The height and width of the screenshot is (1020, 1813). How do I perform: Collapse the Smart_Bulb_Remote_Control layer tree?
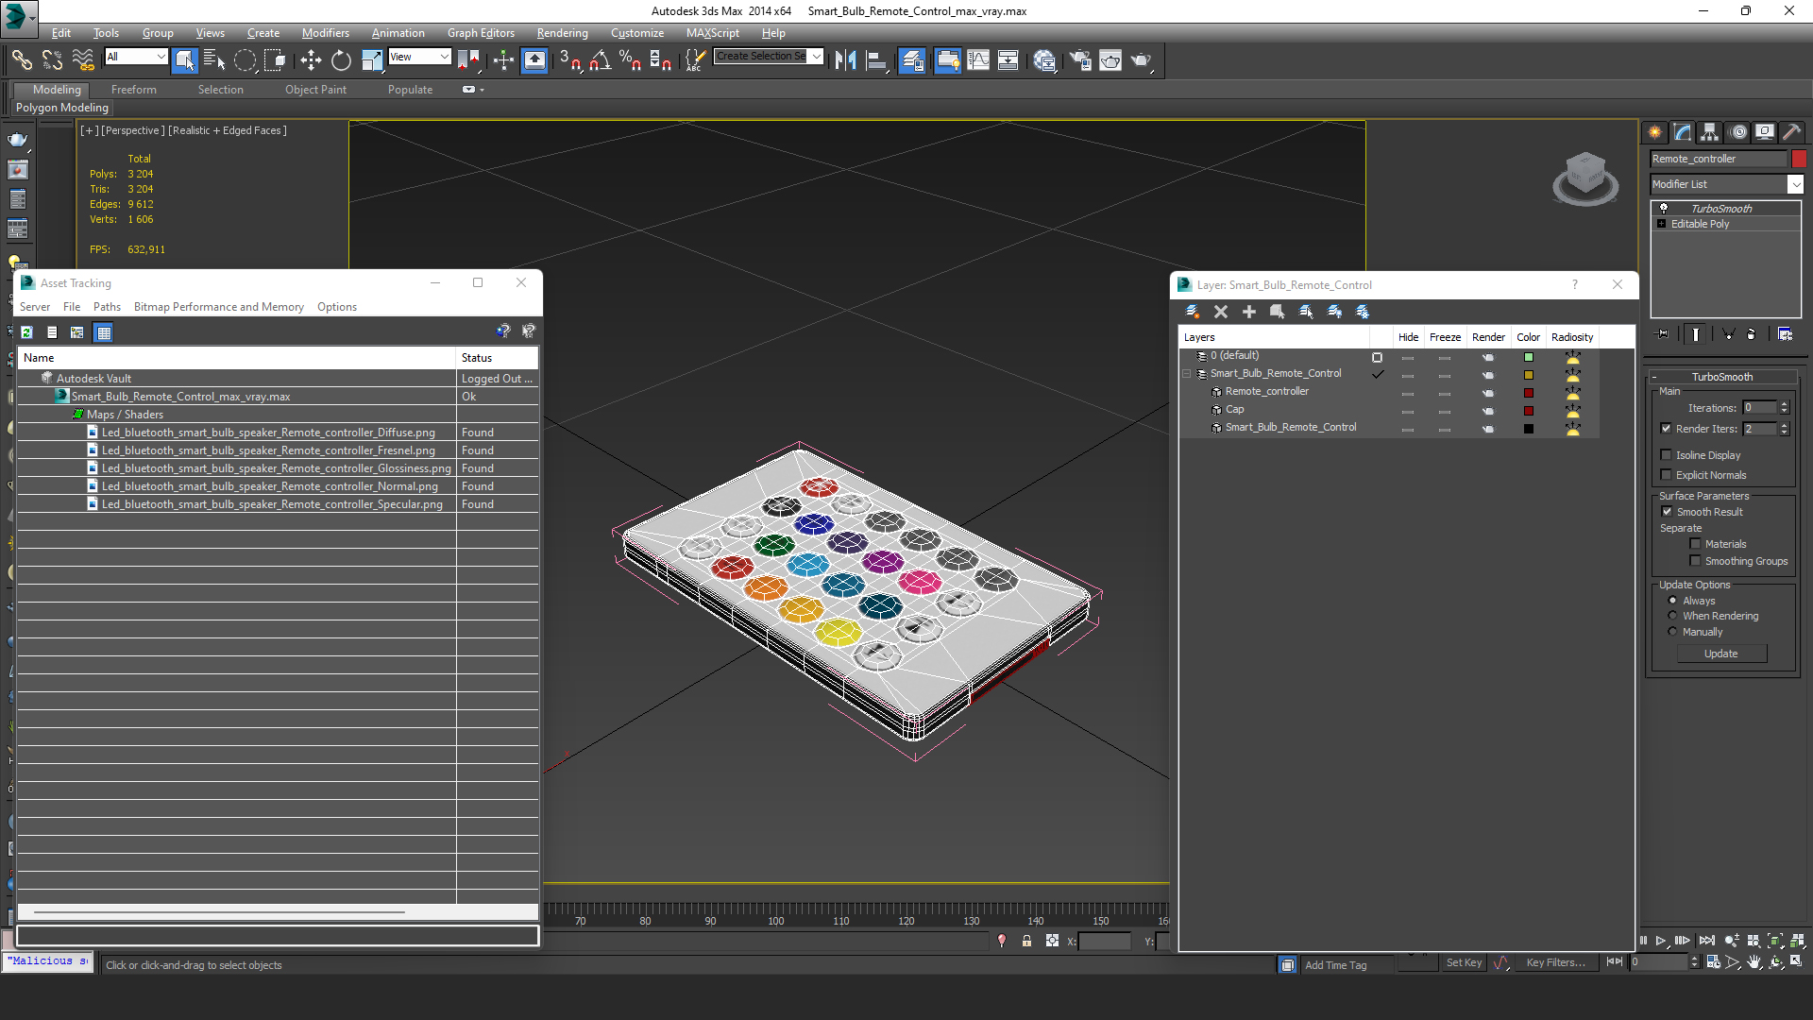click(1187, 374)
